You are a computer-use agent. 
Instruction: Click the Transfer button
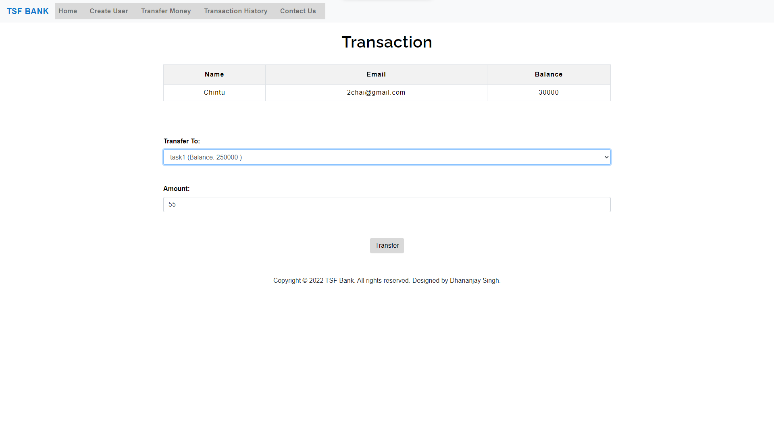point(387,245)
